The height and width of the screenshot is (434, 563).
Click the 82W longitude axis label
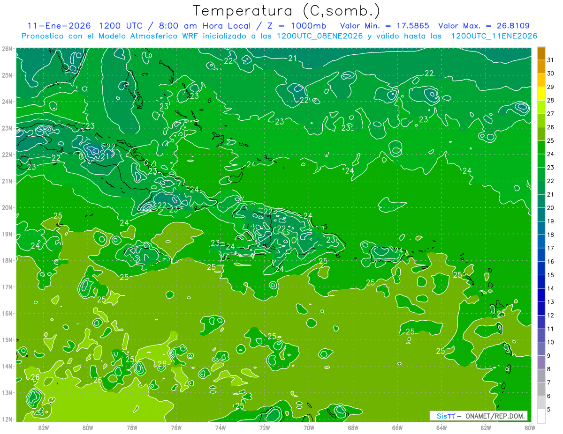[44, 427]
